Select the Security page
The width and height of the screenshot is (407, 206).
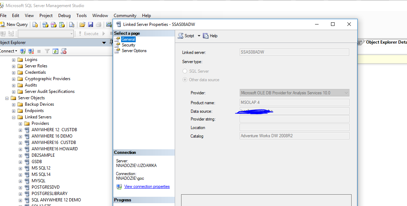[129, 45]
